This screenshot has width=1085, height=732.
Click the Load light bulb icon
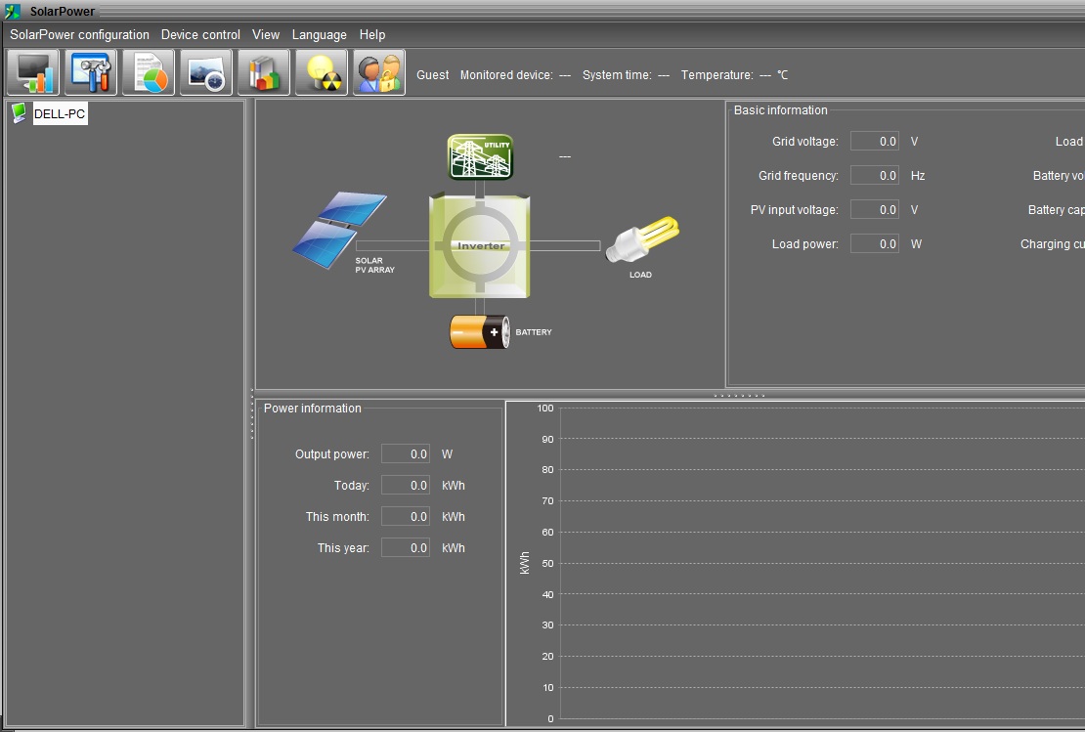point(641,240)
